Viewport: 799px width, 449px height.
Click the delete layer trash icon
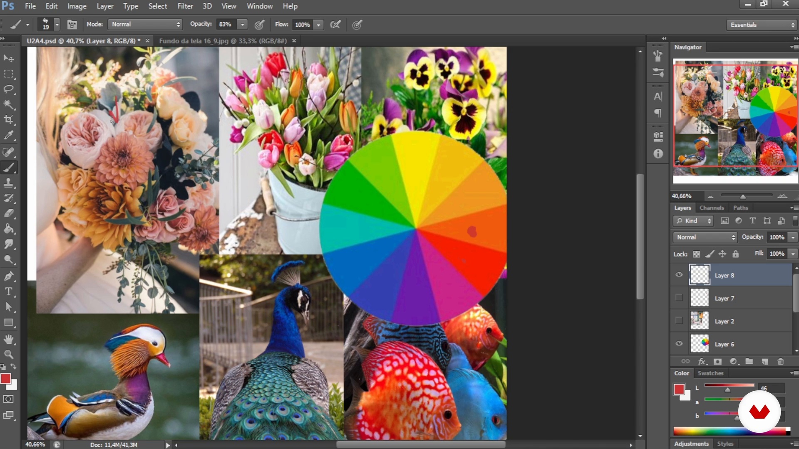781,362
